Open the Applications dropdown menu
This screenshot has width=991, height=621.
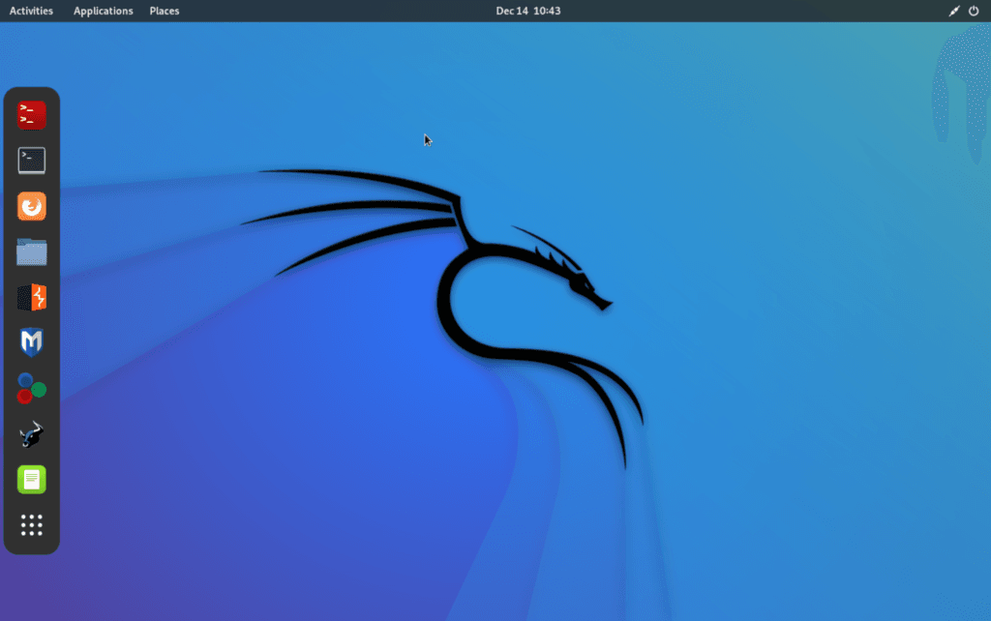103,11
